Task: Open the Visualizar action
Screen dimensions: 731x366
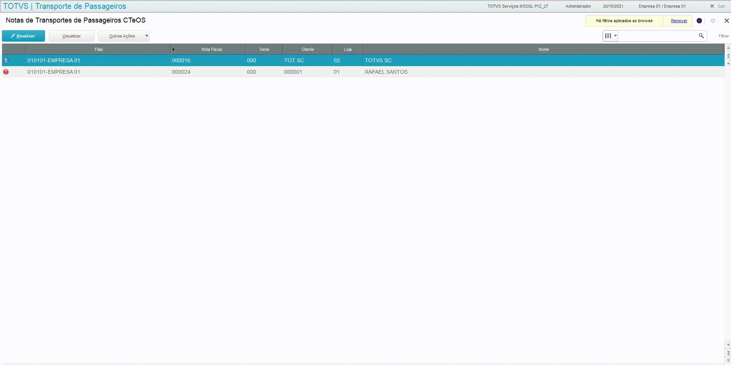Action: [x=71, y=36]
